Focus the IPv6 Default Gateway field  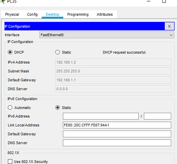[x=117, y=134]
